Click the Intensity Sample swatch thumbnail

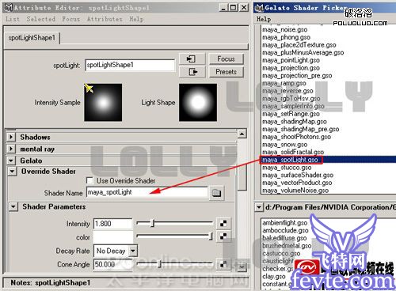pyautogui.click(x=103, y=102)
